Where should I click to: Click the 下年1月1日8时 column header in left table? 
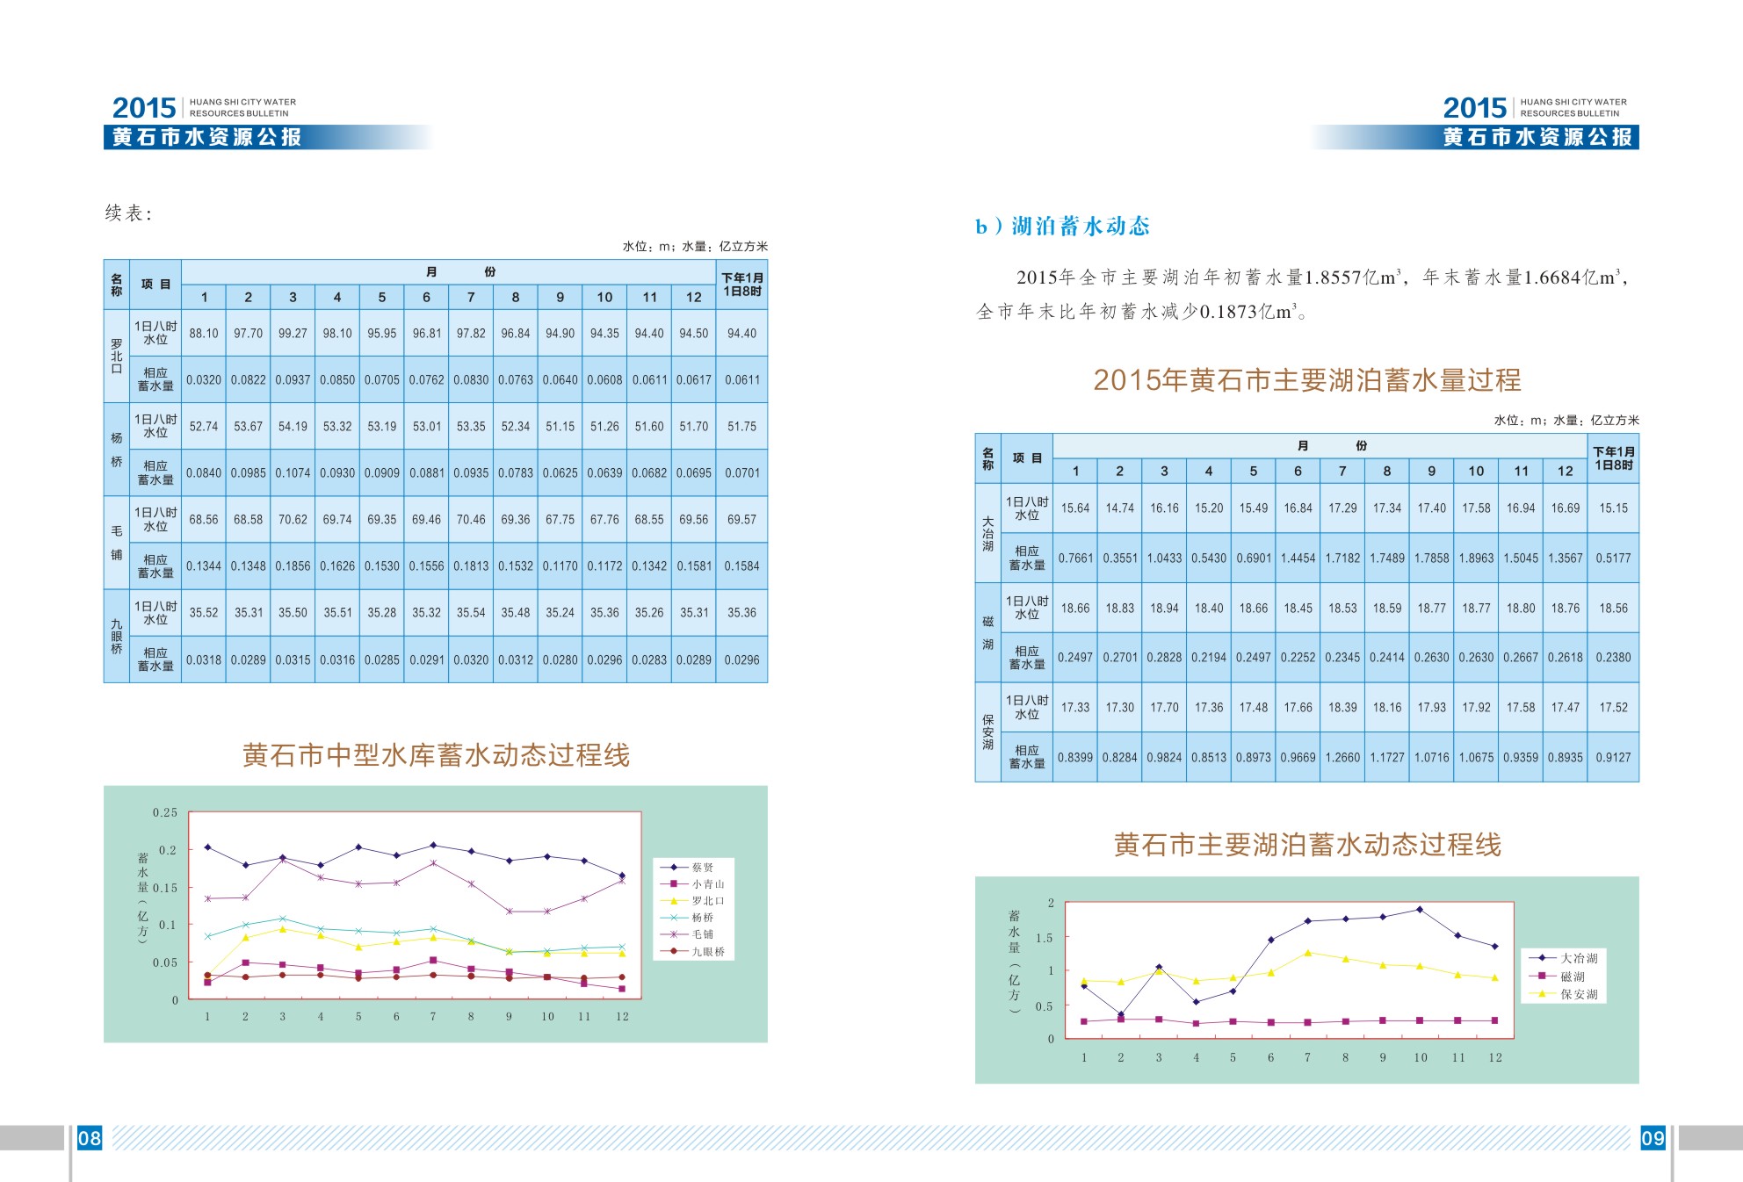[741, 284]
